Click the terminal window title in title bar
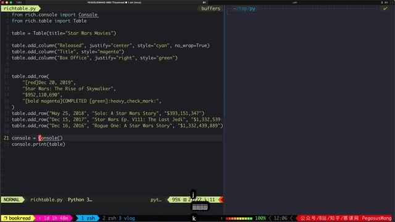 pos(114,2)
